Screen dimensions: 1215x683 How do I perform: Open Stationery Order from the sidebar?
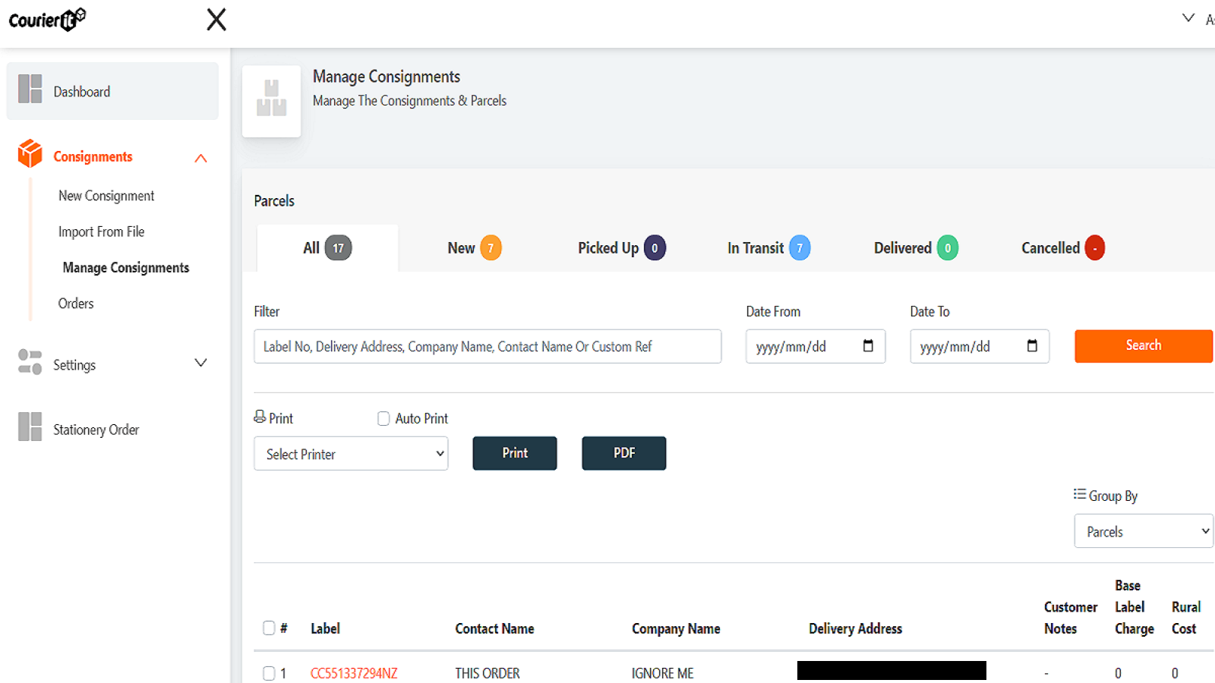coord(96,429)
